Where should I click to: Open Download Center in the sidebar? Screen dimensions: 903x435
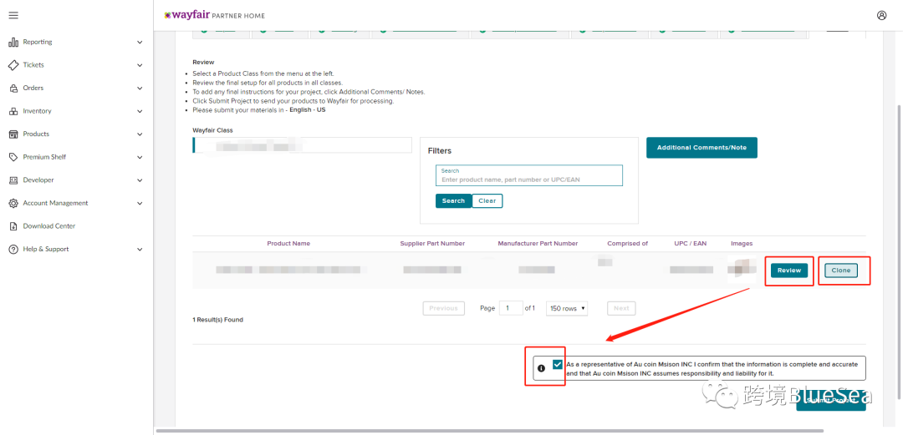pos(49,226)
